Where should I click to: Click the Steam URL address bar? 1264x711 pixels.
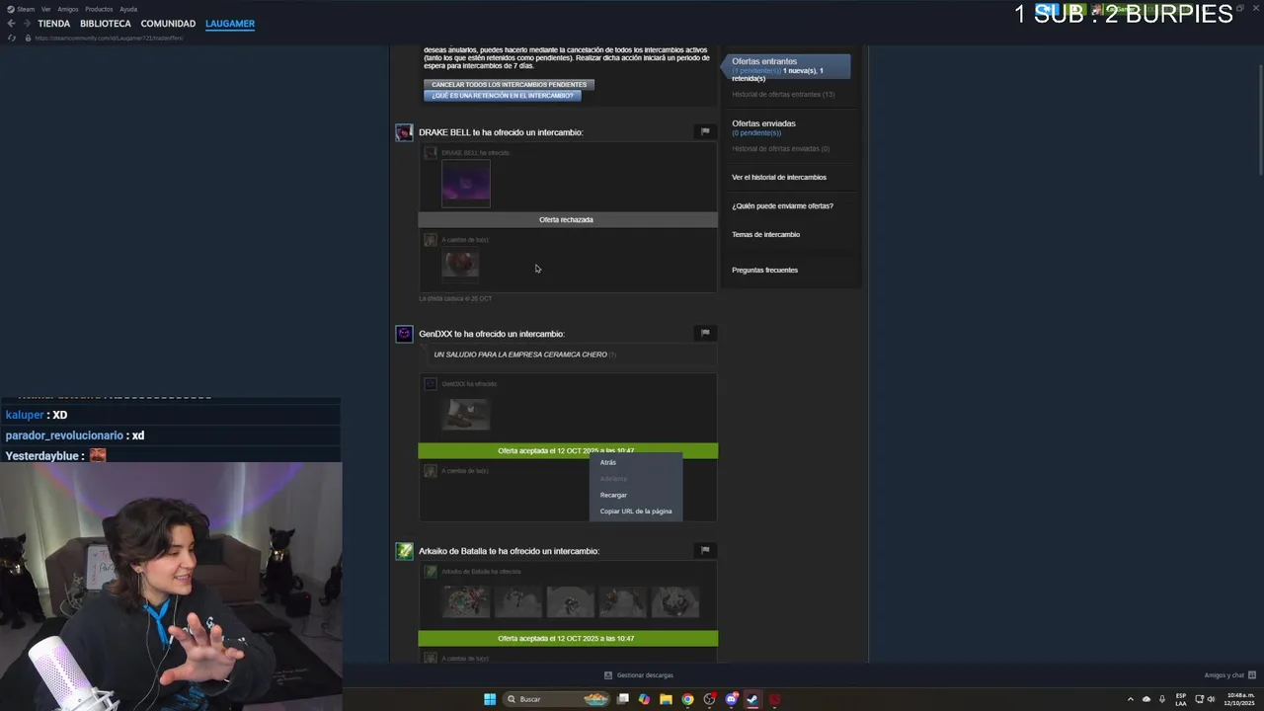tap(109, 38)
